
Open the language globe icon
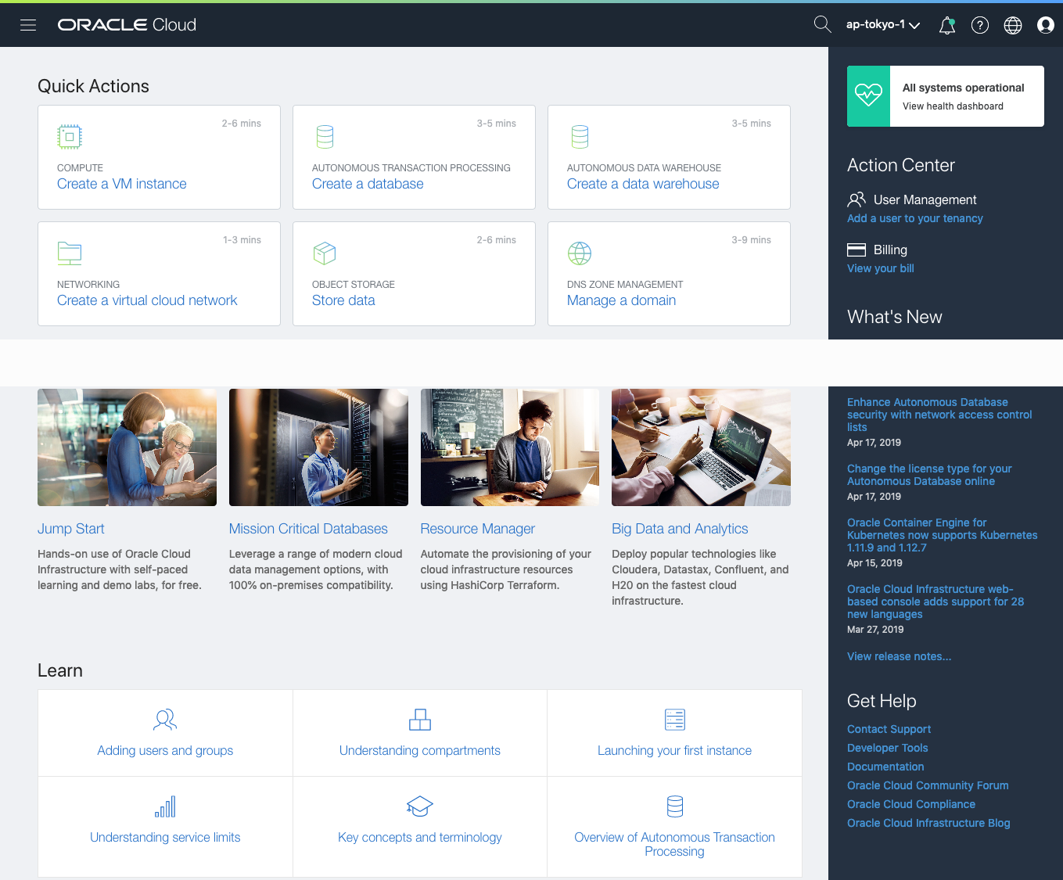[1013, 25]
